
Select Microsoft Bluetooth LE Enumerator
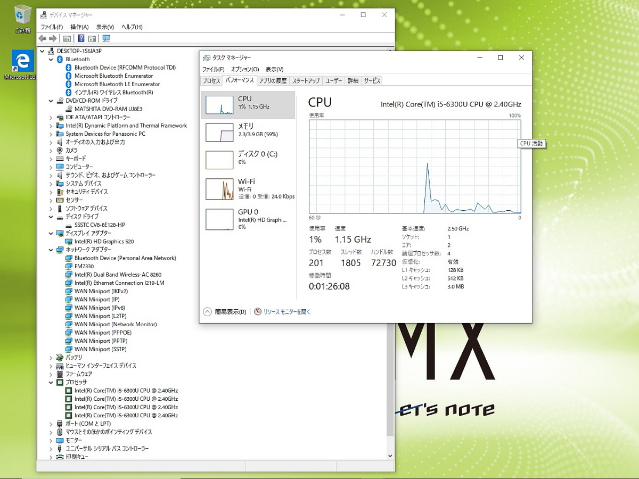point(117,84)
